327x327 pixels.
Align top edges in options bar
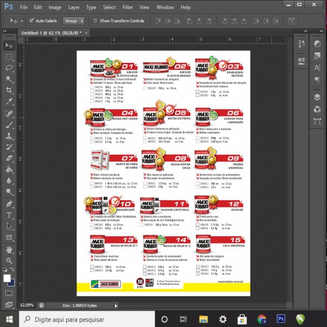click(x=158, y=21)
